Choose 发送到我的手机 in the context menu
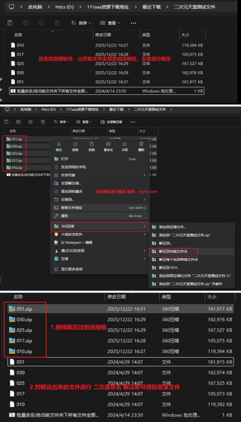Image resolution: width=241 pixels, height=422 pixels. pyautogui.click(x=100, y=167)
